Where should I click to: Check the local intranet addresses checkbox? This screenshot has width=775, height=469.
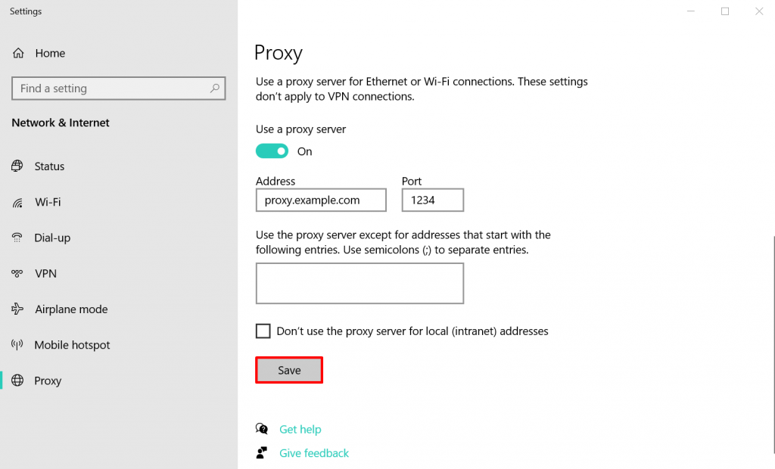(263, 331)
